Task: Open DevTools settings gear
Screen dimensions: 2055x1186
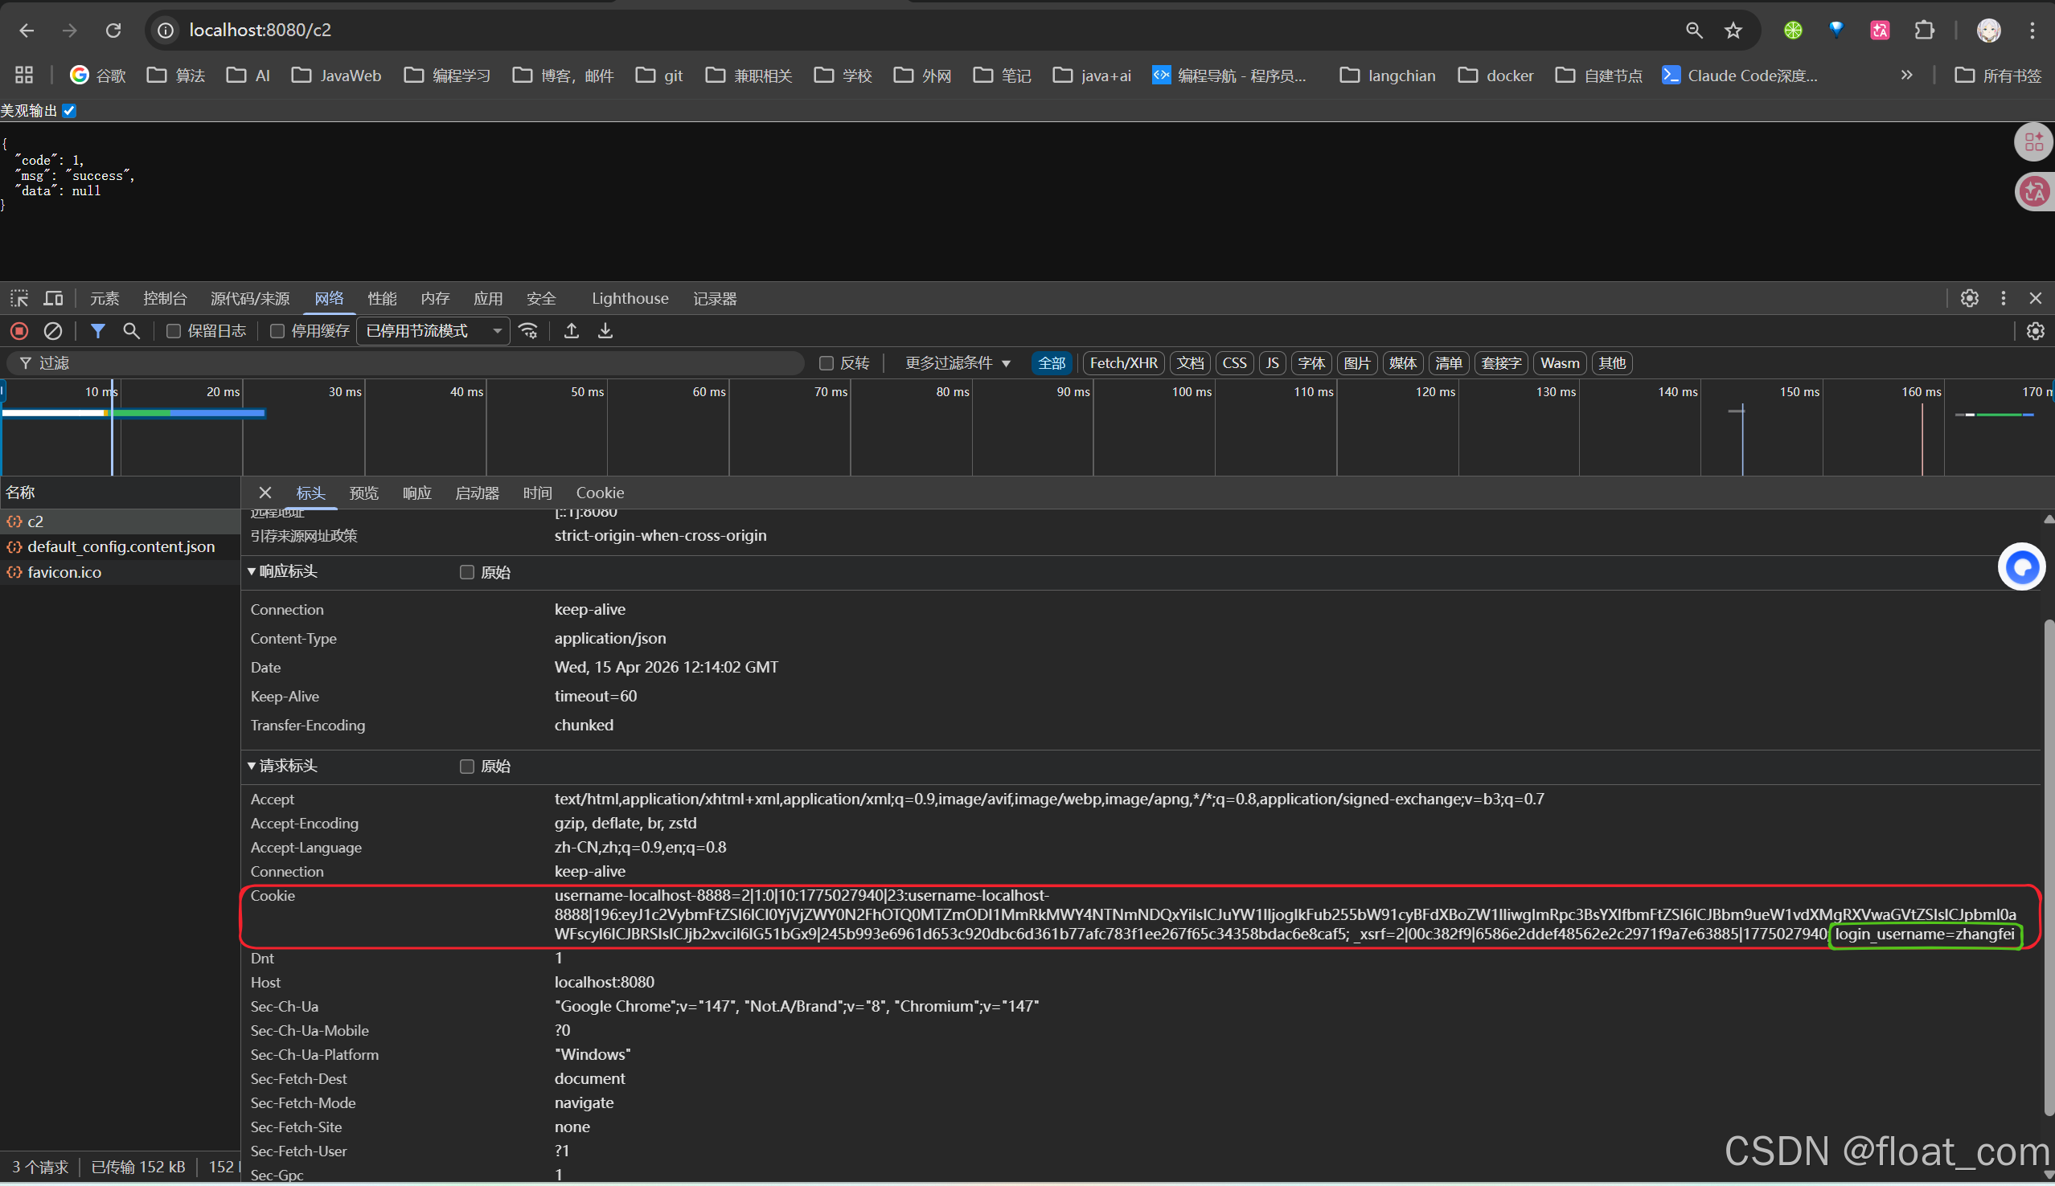Action: coord(1969,298)
